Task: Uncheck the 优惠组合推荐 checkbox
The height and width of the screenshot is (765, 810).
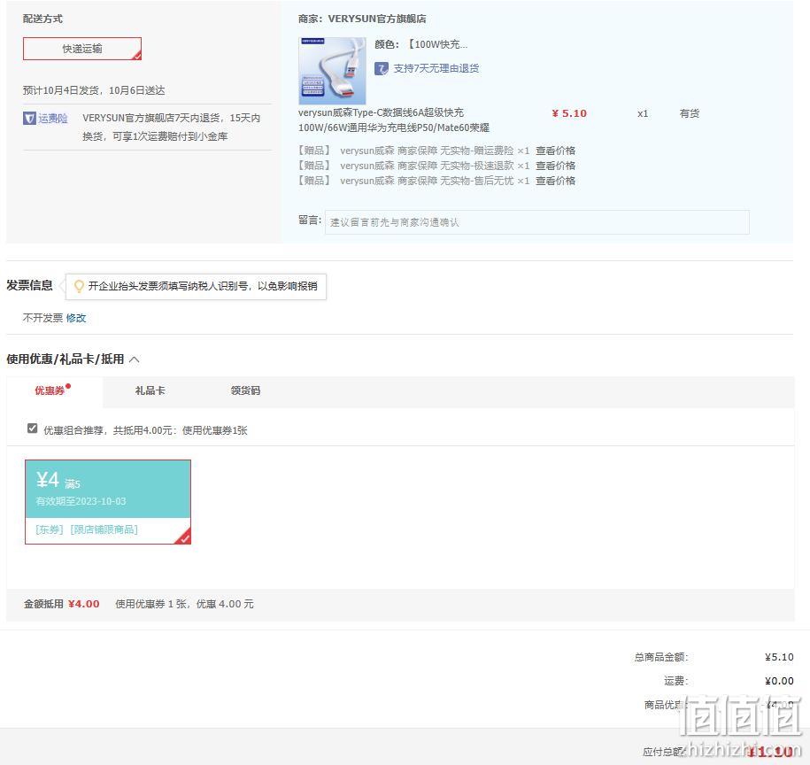Action: pos(32,429)
